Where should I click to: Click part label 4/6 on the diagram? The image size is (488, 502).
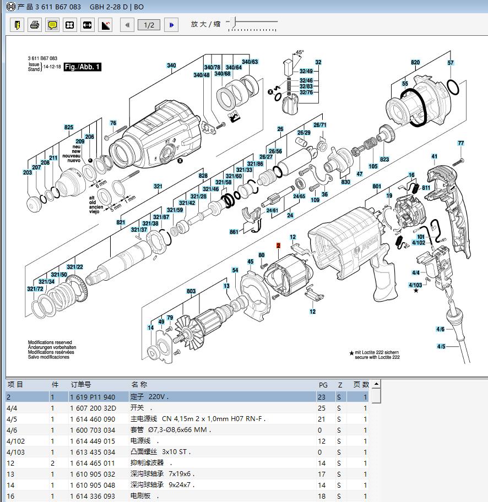(441, 329)
